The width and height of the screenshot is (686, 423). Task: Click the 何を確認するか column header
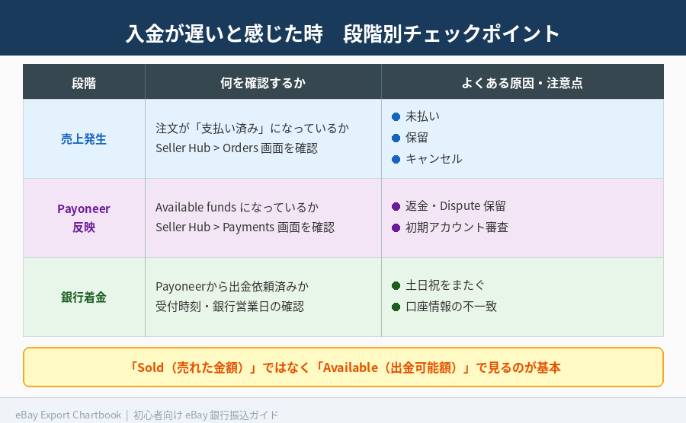263,82
